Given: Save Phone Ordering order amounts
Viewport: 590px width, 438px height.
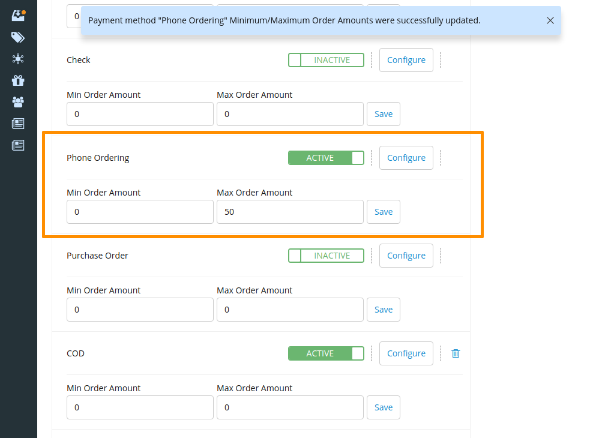Looking at the screenshot, I should tap(383, 212).
